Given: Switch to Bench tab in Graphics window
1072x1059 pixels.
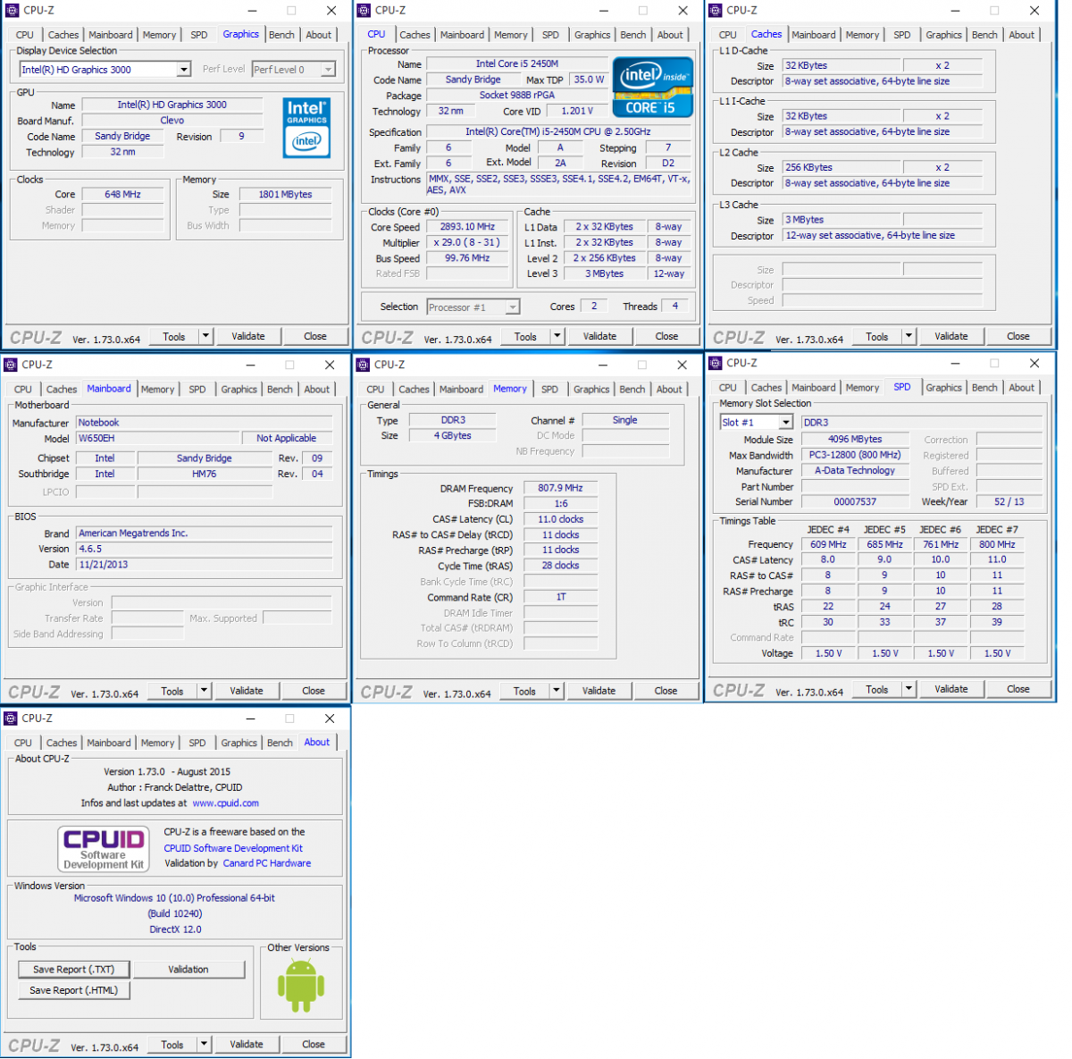Looking at the screenshot, I should click(281, 35).
